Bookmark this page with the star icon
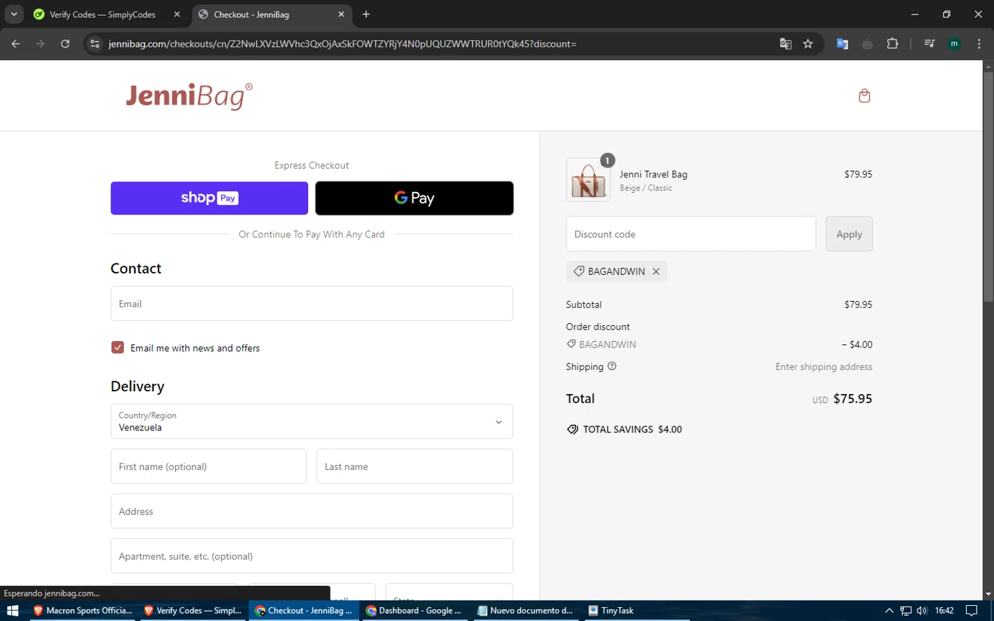Viewport: 994px width, 621px height. coord(808,44)
